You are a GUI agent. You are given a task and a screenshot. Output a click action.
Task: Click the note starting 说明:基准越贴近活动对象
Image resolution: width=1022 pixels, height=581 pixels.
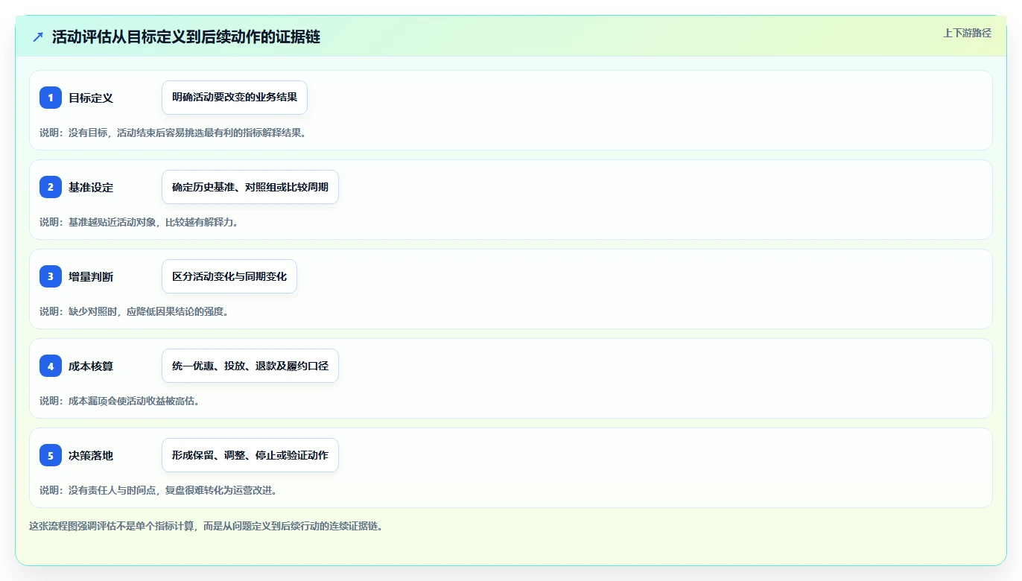click(139, 222)
